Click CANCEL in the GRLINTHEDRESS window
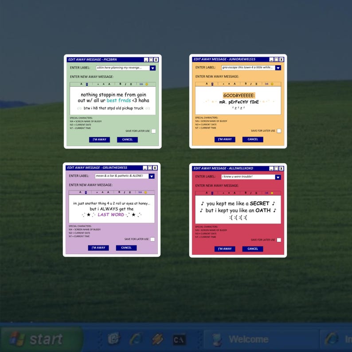This screenshot has width=352, height=352. coord(126,248)
